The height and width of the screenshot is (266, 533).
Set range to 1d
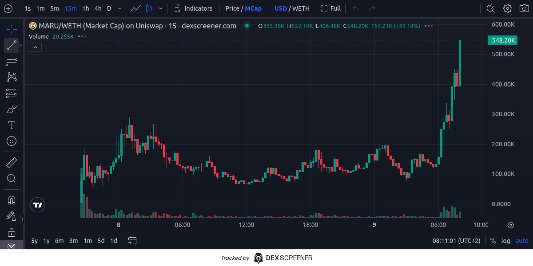pyautogui.click(x=114, y=241)
